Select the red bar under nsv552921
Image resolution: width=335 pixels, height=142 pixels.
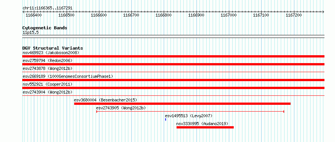pyautogui.click(x=173, y=88)
